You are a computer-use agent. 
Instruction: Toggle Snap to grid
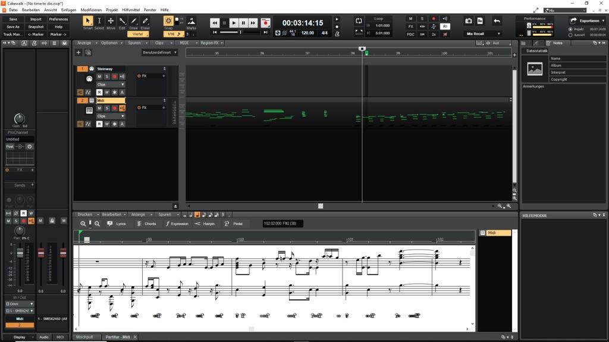(168, 22)
